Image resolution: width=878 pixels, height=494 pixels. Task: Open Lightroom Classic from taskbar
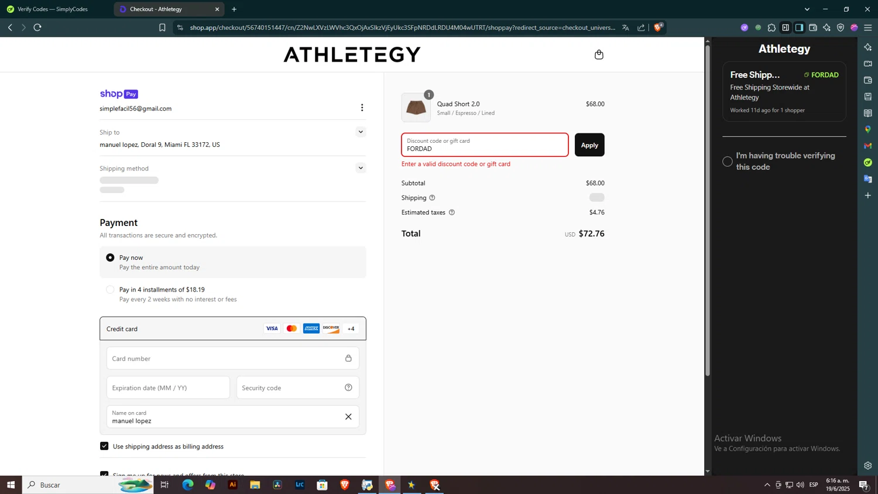tap(300, 485)
